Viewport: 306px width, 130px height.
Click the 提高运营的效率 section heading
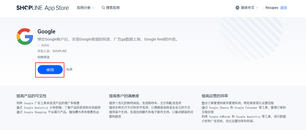pyautogui.click(x=215, y=96)
